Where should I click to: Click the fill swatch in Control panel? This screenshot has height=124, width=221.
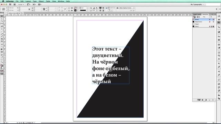(x=75, y=8)
